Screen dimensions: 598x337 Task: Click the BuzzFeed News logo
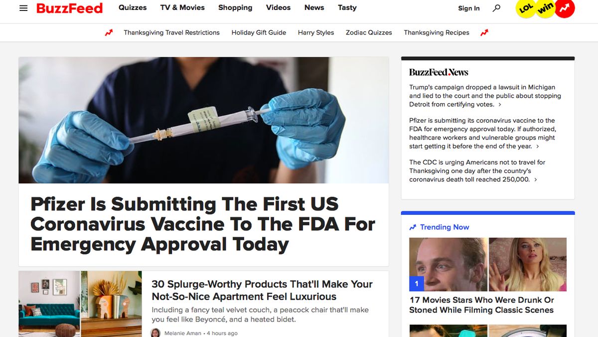[439, 72]
